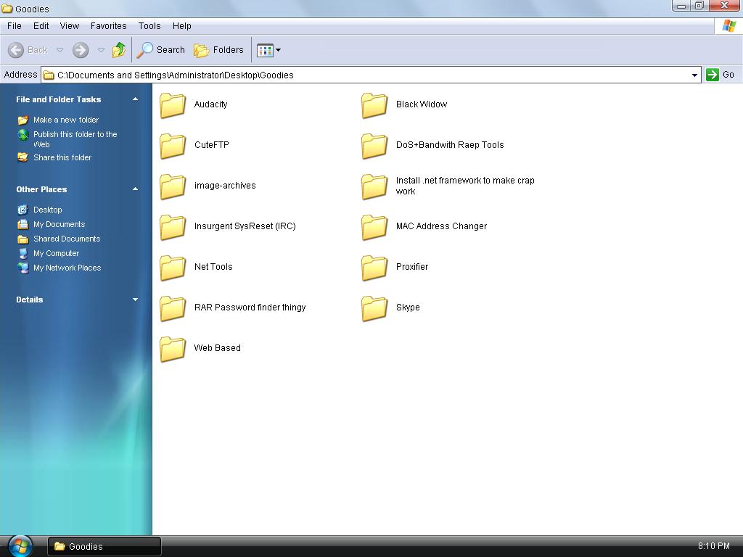Click the Share this folder link
743x557 pixels.
click(62, 157)
